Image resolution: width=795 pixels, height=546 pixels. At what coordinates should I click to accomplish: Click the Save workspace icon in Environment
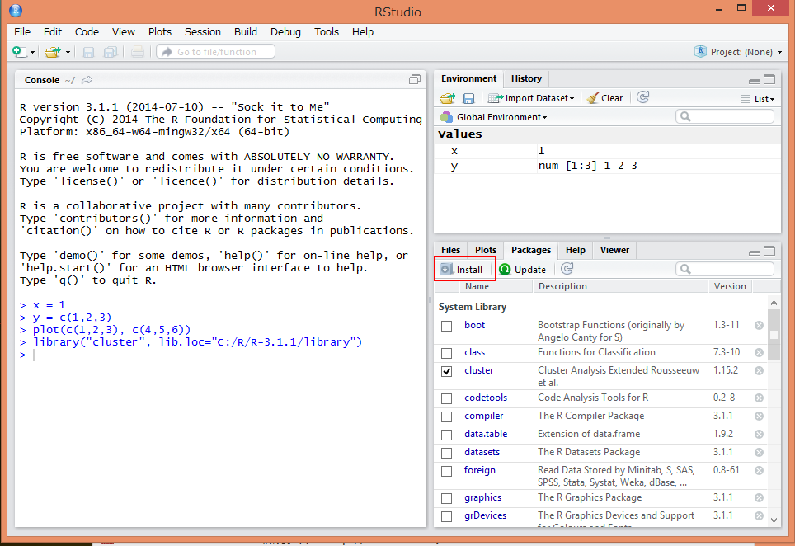tap(468, 98)
